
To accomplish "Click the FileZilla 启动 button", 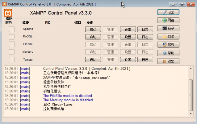I will (x=93, y=45).
